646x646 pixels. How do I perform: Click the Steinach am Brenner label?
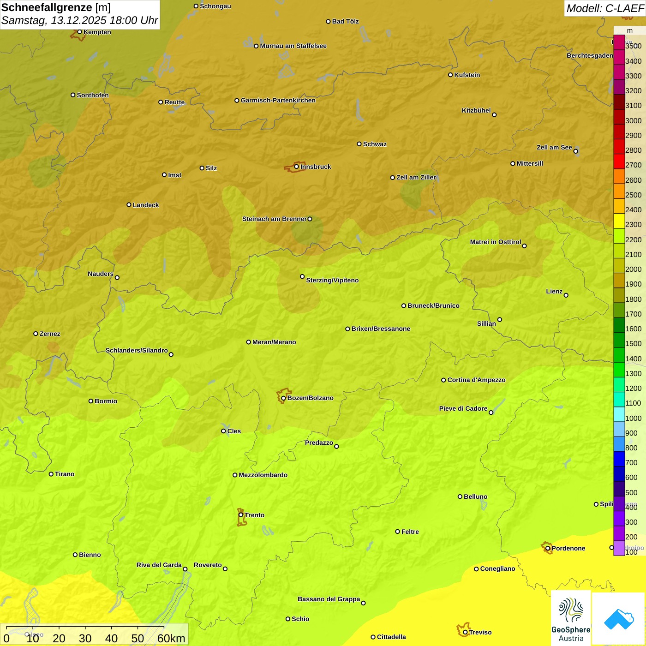click(x=275, y=219)
